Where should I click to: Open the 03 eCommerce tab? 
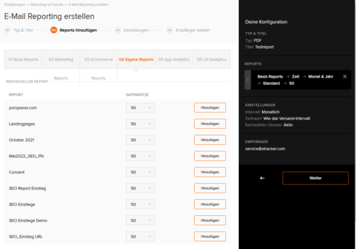98,60
